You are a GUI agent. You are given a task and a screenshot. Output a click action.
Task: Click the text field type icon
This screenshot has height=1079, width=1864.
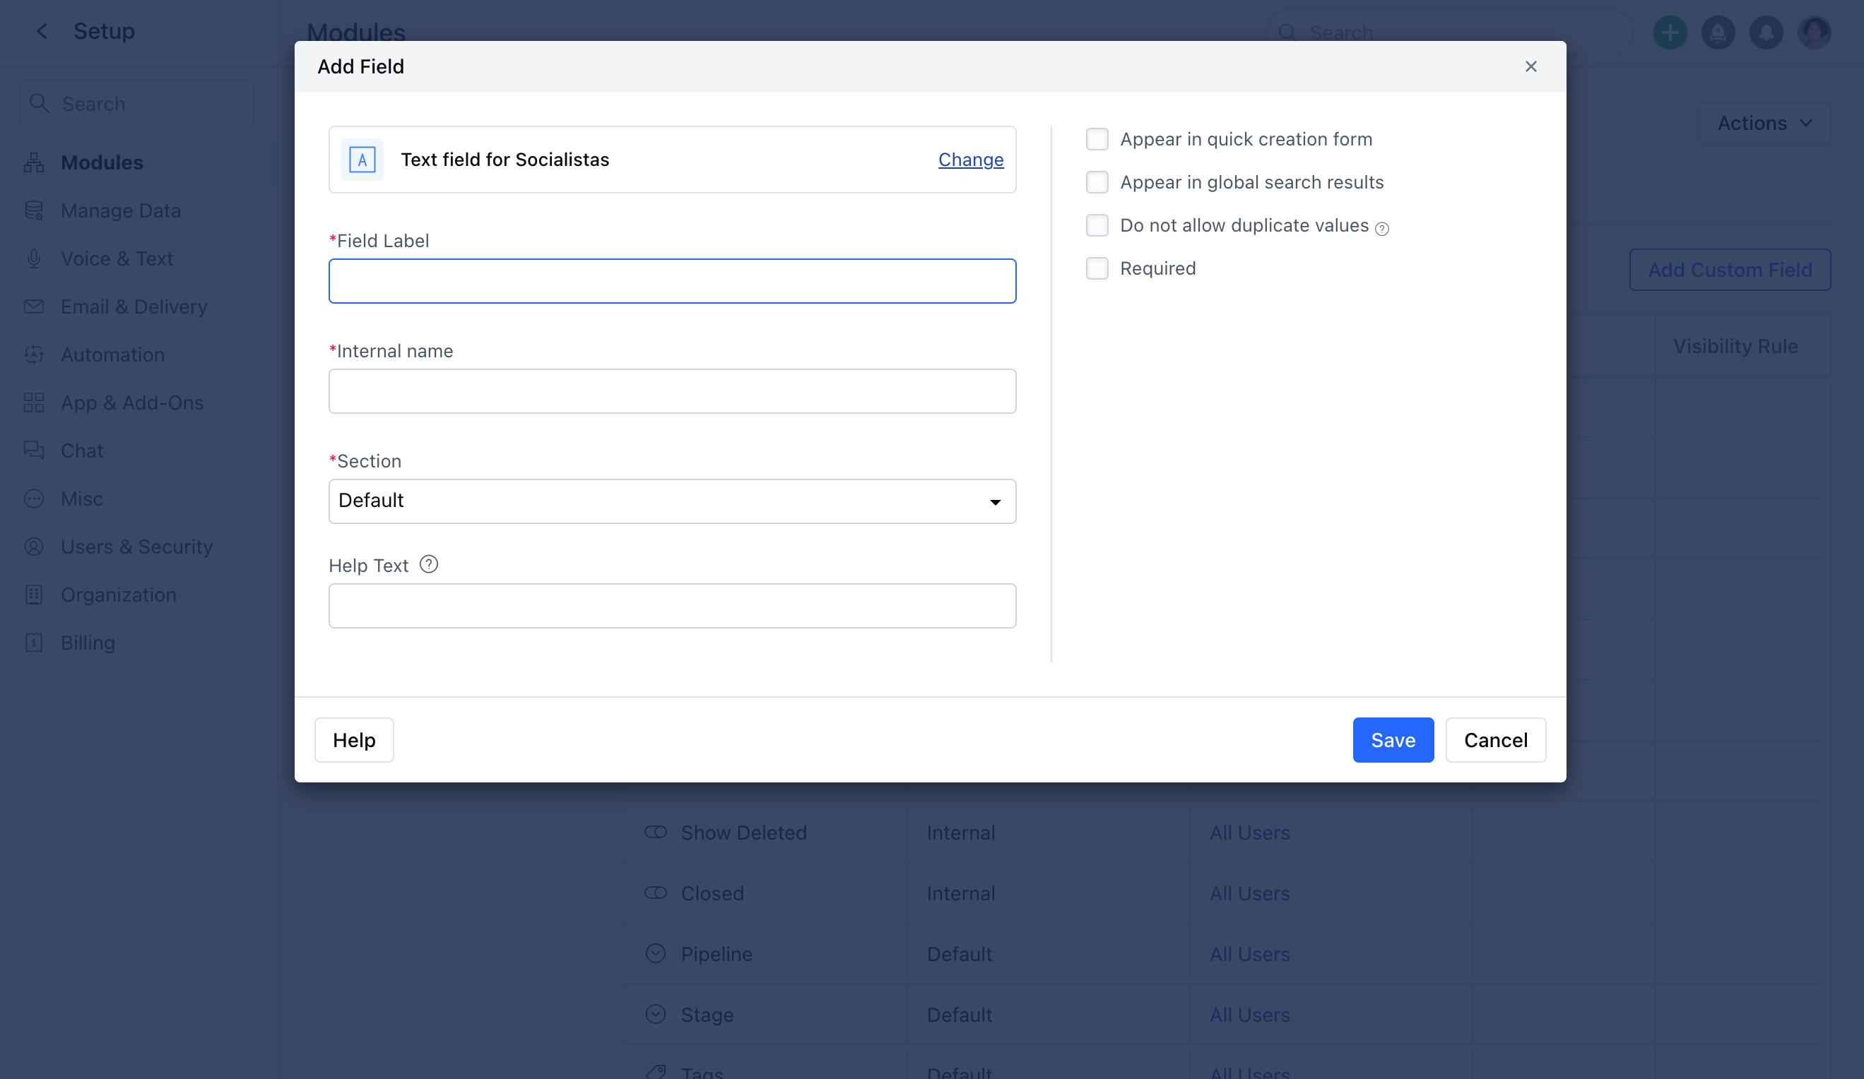(362, 160)
